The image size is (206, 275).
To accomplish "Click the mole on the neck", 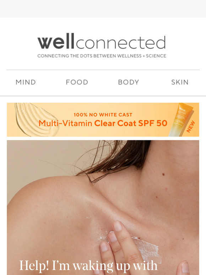I will (x=163, y=174).
